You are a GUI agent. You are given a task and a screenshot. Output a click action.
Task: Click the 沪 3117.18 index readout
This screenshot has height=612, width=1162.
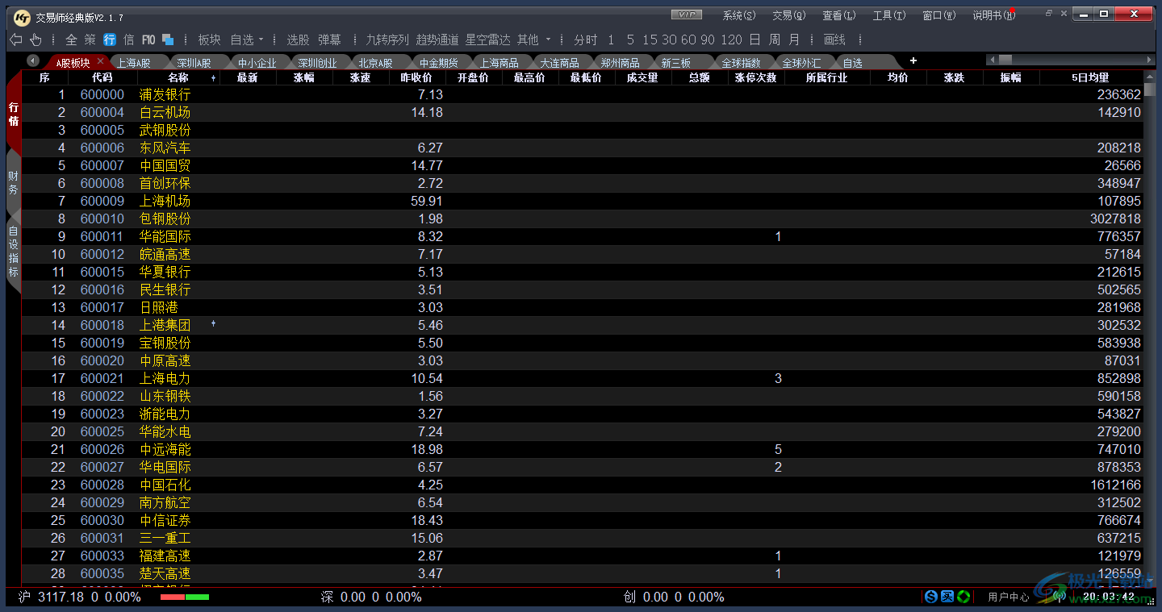tap(80, 597)
